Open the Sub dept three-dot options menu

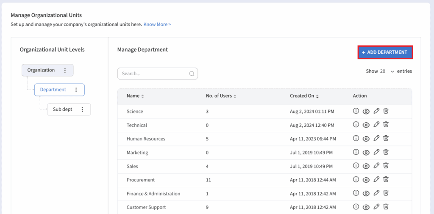click(82, 110)
